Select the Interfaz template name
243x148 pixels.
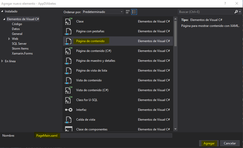click(x=81, y=110)
